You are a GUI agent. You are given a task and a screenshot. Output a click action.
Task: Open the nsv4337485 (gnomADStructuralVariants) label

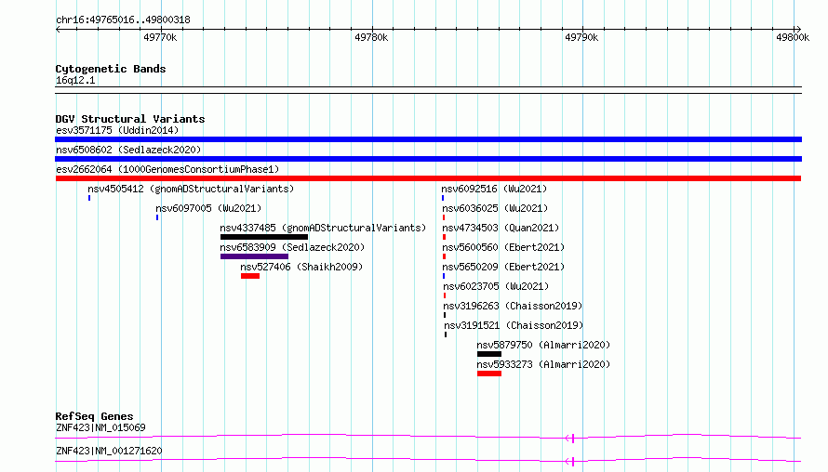click(323, 228)
